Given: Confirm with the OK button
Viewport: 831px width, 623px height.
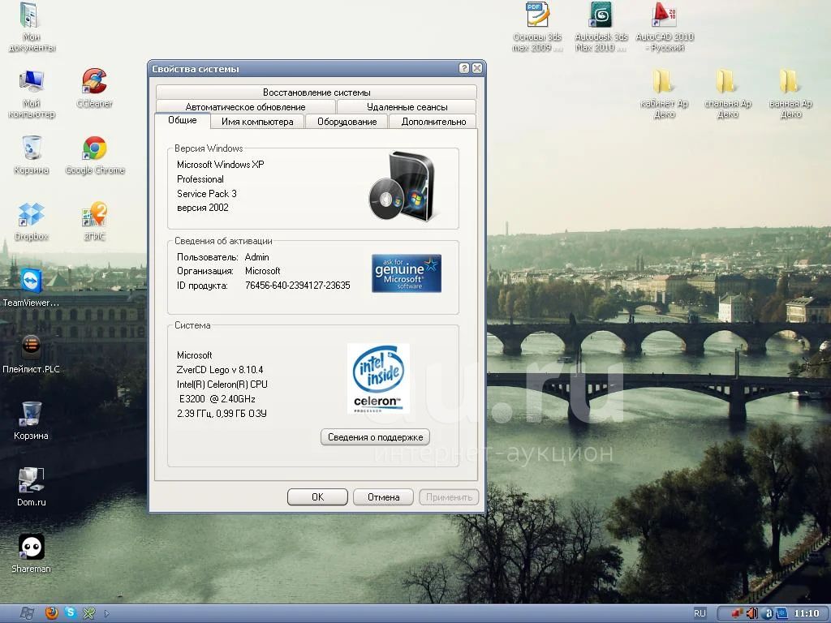Looking at the screenshot, I should pos(317,497).
